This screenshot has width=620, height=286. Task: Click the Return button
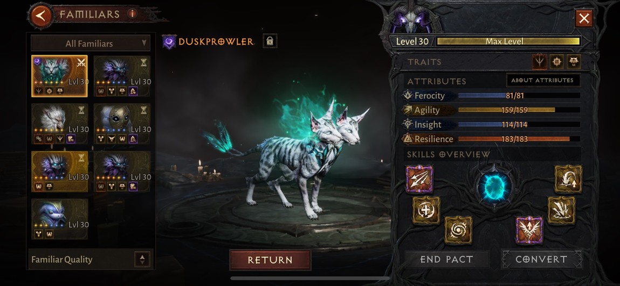270,260
